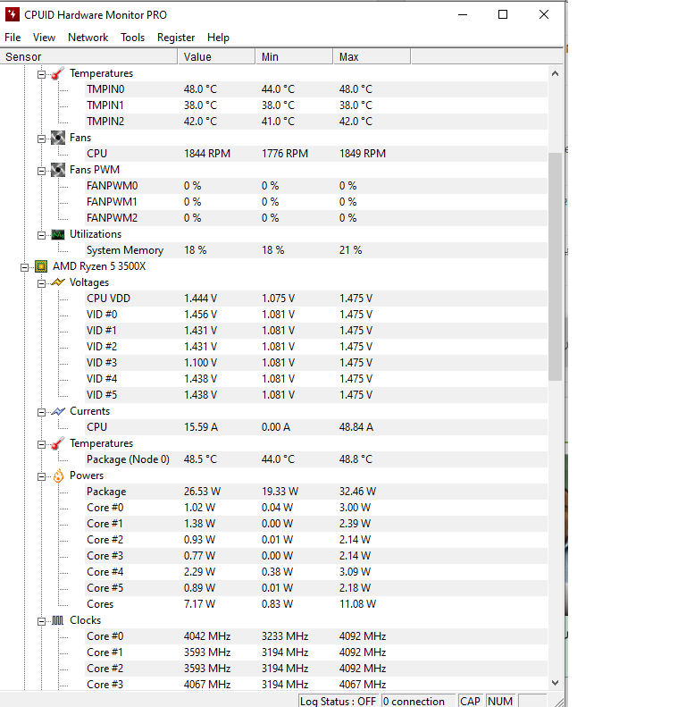
Task: Select the Package power 26.53 W row
Action: (x=316, y=492)
